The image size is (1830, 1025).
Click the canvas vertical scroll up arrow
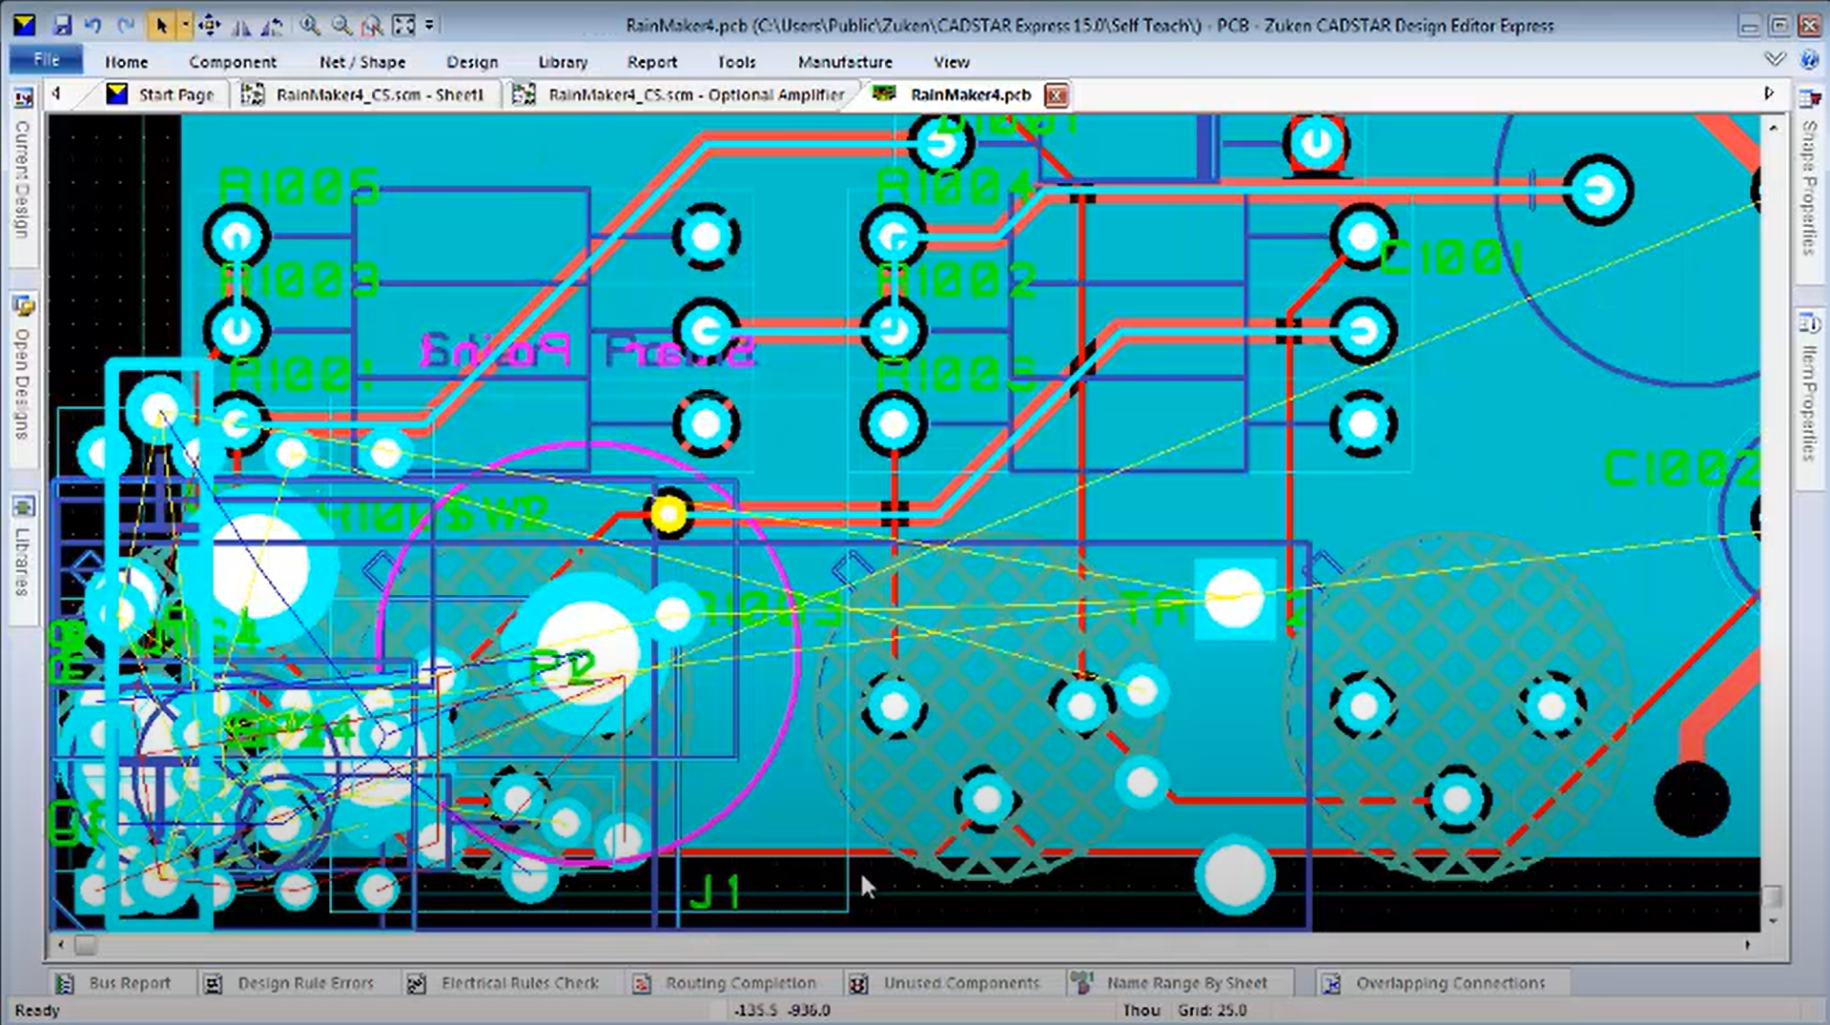[x=1773, y=127]
